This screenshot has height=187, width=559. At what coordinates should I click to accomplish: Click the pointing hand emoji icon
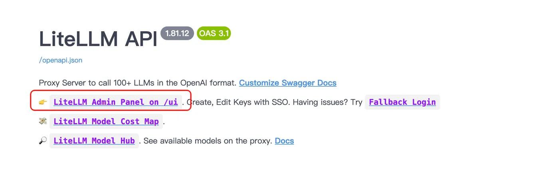43,102
